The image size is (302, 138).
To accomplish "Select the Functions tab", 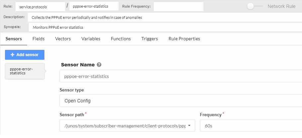I will [121, 39].
